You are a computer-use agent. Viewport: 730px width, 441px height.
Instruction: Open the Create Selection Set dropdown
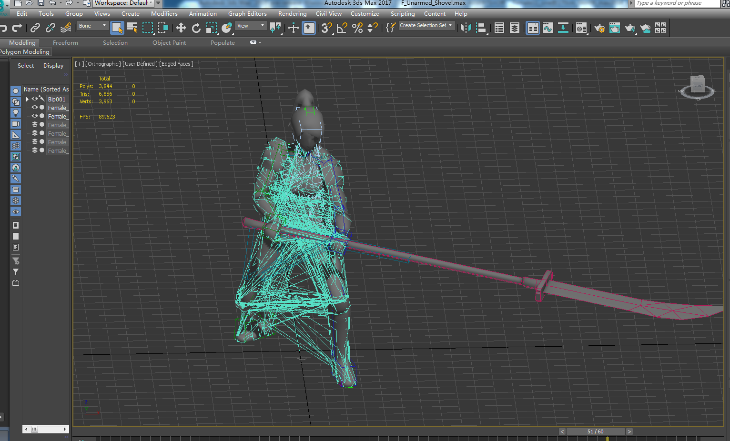point(426,26)
